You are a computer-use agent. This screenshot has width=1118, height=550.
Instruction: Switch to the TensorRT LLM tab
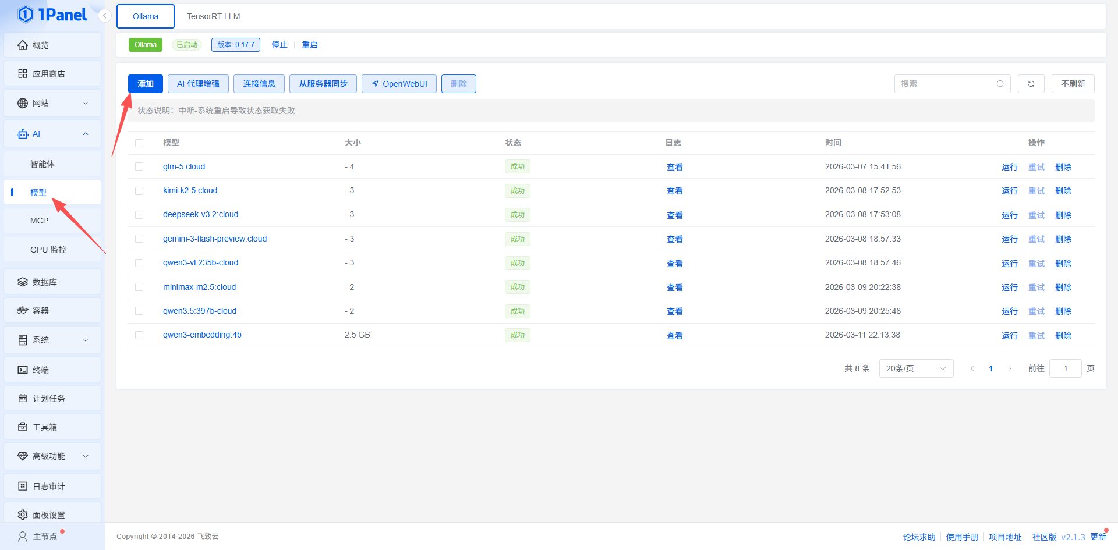(213, 16)
